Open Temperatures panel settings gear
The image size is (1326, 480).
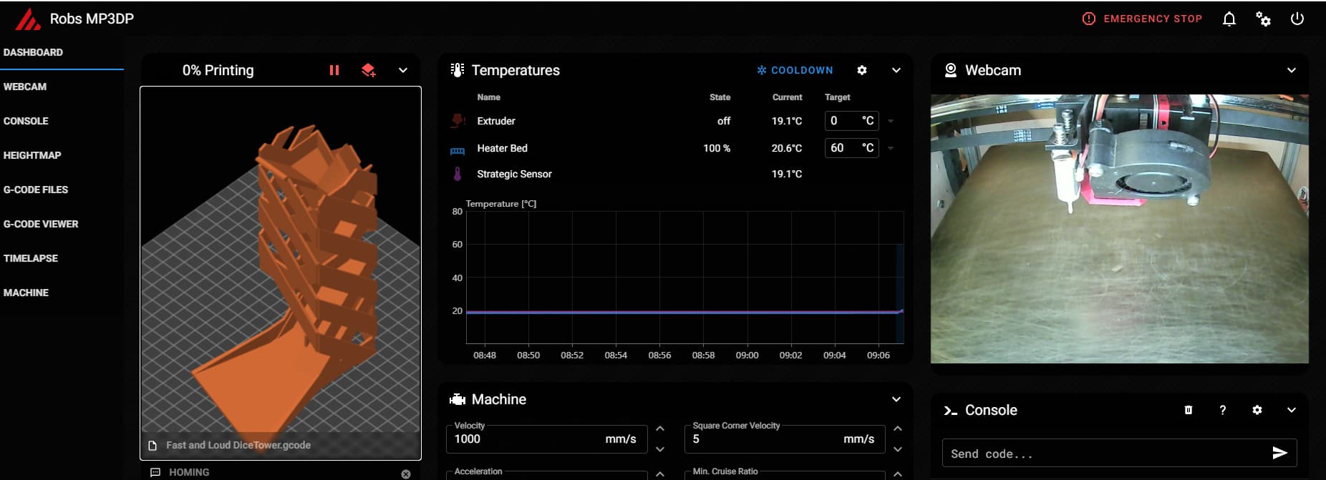point(862,70)
